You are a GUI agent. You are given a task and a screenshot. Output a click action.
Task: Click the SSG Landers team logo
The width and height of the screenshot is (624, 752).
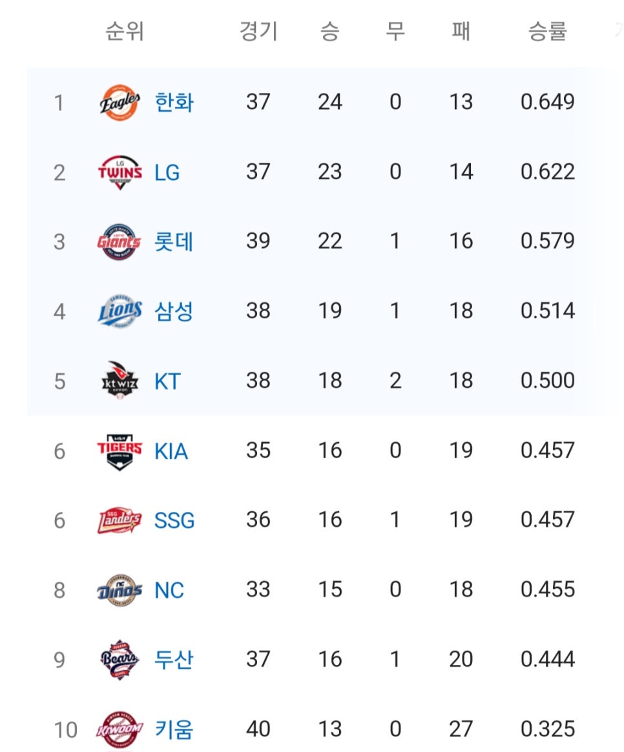tap(120, 520)
